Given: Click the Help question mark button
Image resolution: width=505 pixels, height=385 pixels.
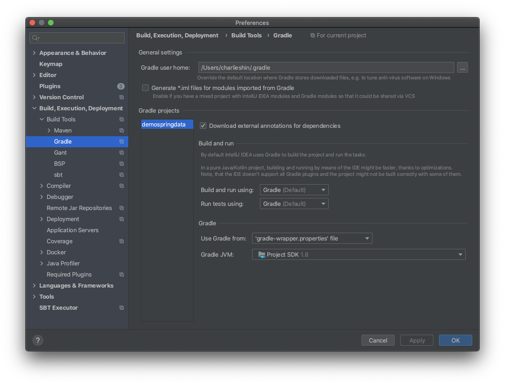Looking at the screenshot, I should click(x=37, y=340).
